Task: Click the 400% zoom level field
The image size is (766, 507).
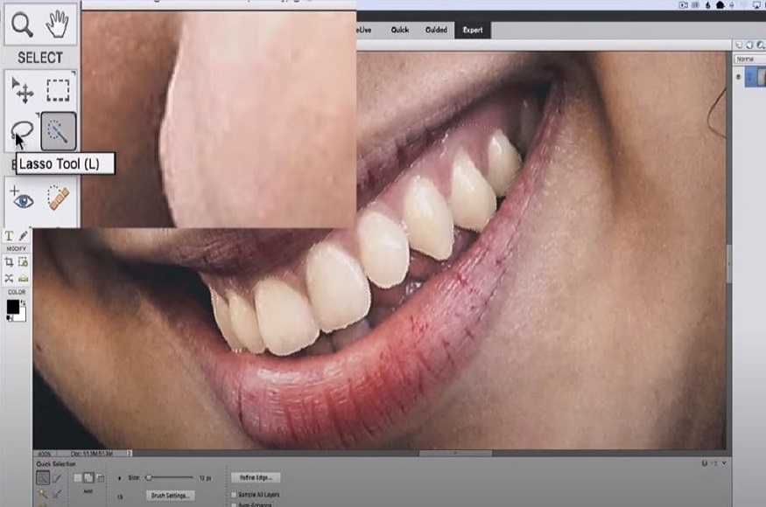Action: tap(44, 454)
